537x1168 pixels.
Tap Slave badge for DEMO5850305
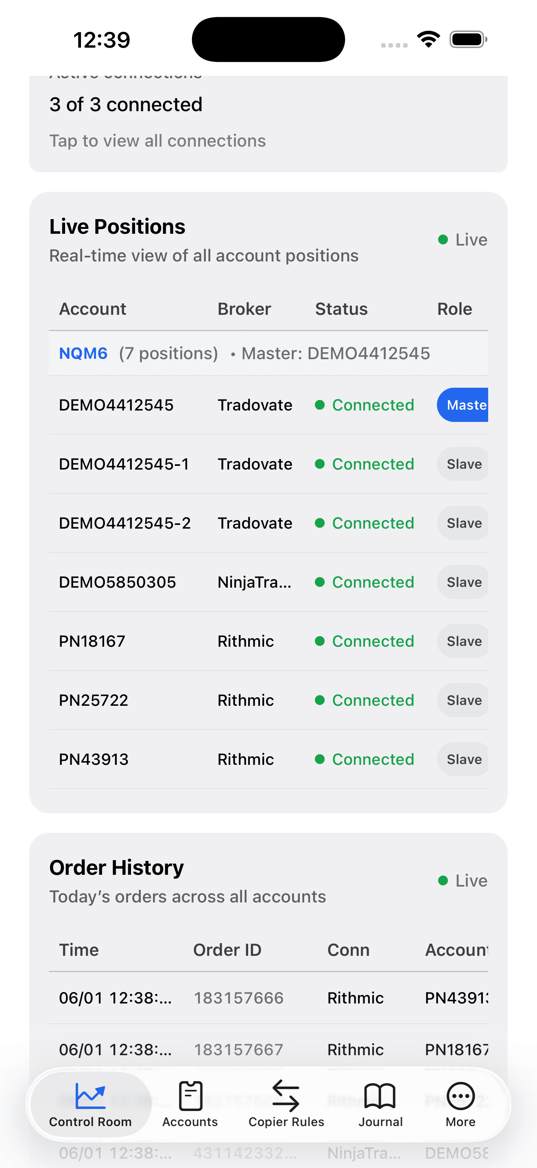point(463,582)
